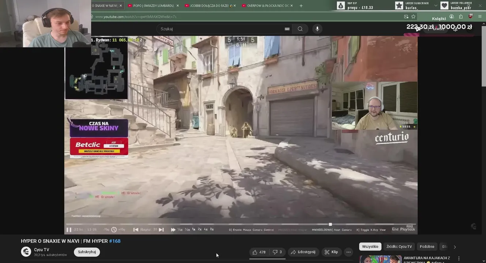Click the demo timeline slider handle

pos(330,224)
